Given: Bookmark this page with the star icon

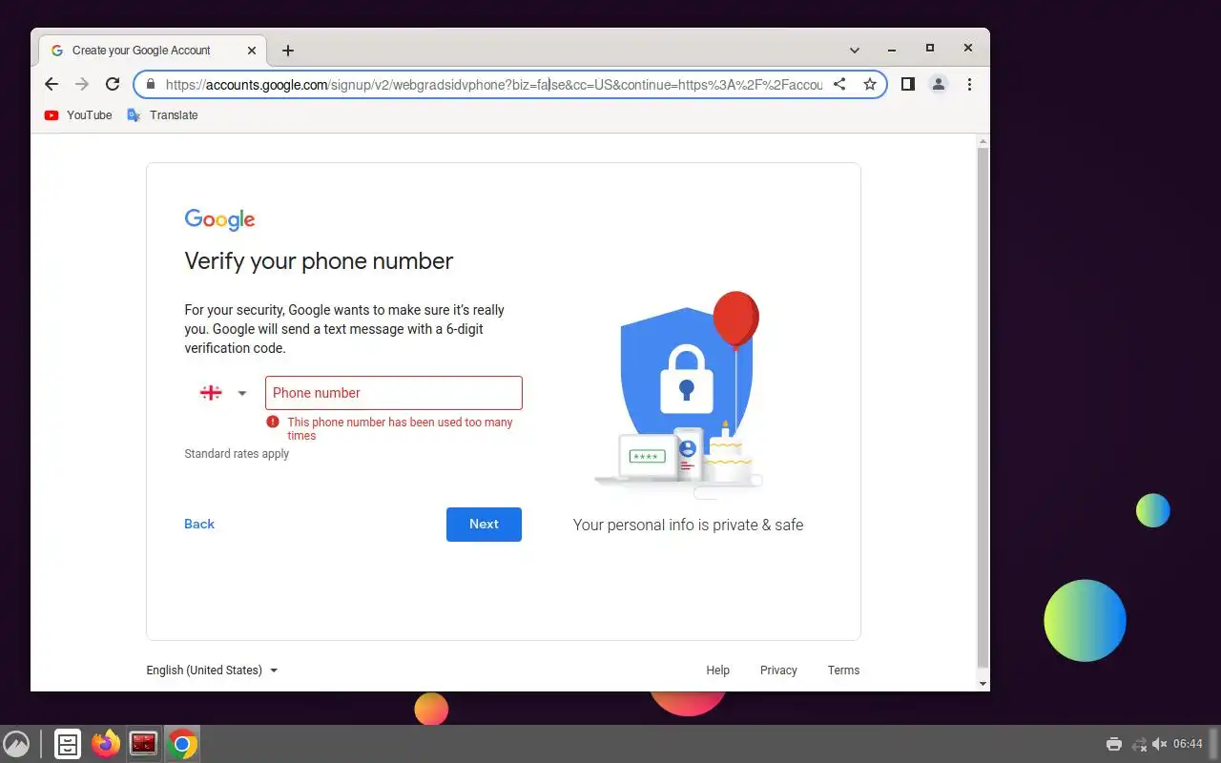Looking at the screenshot, I should [870, 84].
